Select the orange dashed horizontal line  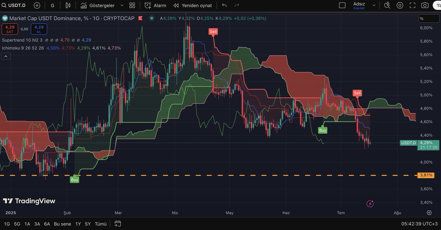click(209, 175)
